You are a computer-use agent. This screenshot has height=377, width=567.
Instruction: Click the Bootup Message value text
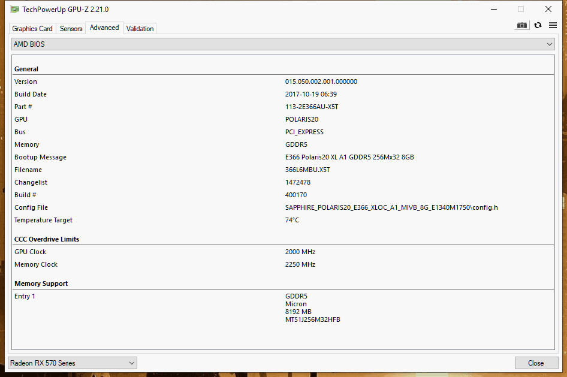click(349, 157)
